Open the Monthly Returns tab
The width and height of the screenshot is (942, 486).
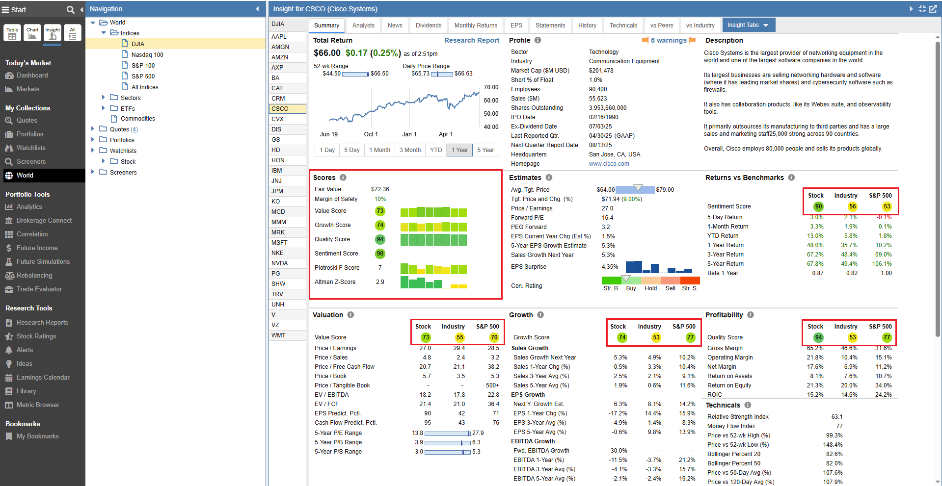click(x=476, y=26)
